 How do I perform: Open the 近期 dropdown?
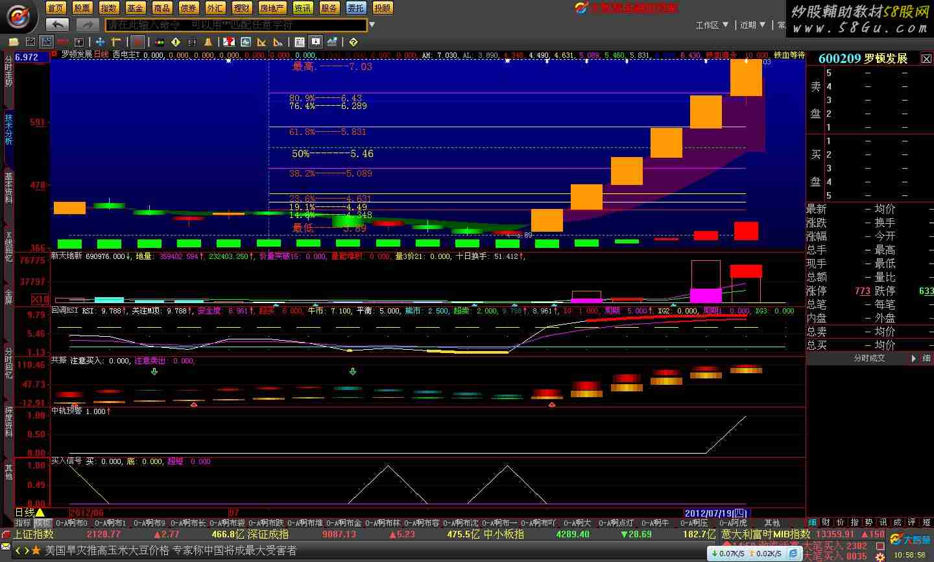[x=753, y=25]
